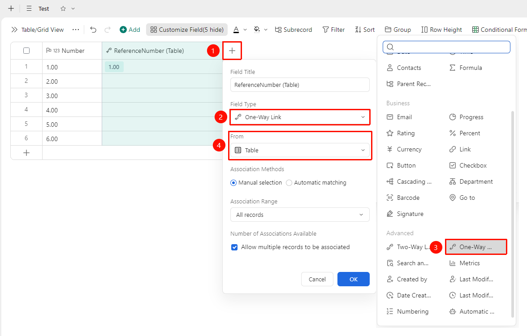Select the Signature field type
Screen dimensions: 527x336
(x=405, y=214)
